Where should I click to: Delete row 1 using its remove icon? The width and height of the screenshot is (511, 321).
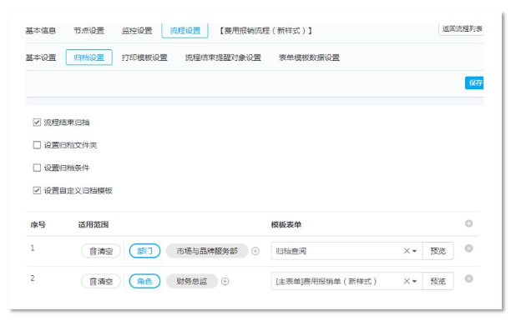468,248
